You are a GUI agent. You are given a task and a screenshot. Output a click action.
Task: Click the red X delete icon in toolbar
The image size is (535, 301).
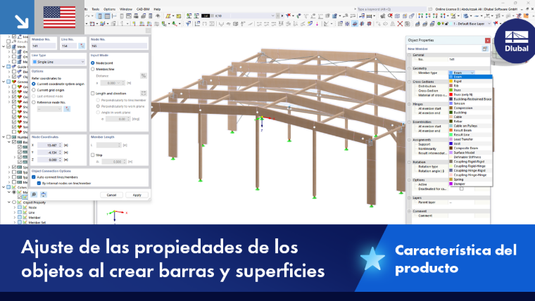coord(400,24)
